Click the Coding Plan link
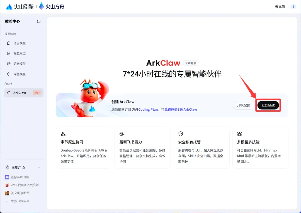301x213 pixels. tap(148, 110)
